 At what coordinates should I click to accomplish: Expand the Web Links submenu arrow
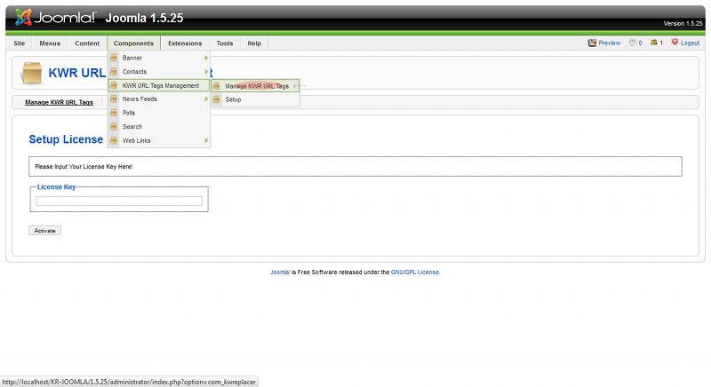pos(206,140)
